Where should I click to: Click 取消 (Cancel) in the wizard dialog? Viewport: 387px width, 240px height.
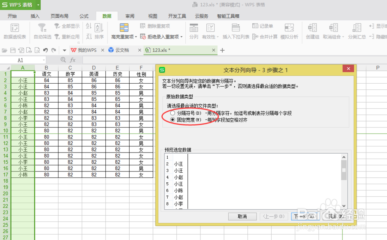tap(242, 216)
